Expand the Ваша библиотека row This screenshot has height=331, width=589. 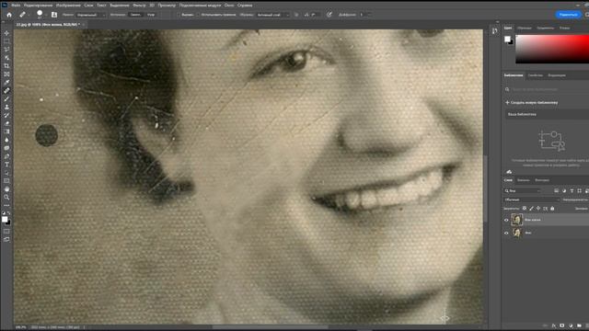click(x=547, y=114)
